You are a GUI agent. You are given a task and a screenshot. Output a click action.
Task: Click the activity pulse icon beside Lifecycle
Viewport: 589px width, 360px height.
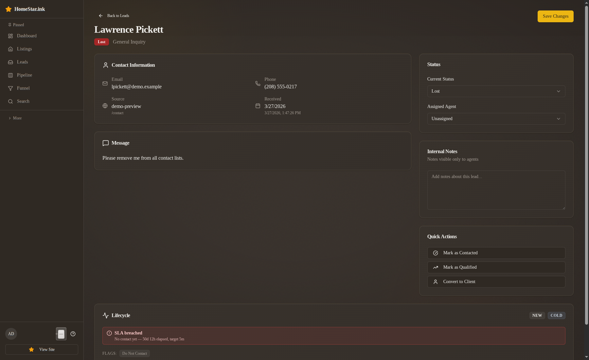point(105,315)
